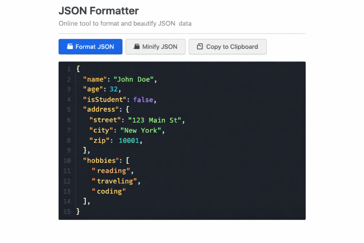Select line number 5 in the gutter
This screenshot has width=364, height=243.
(69, 110)
